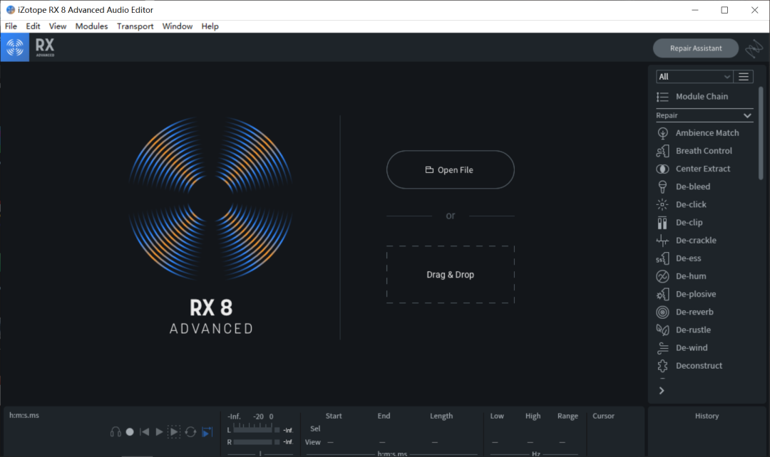Screen dimensions: 770x457
Task: Click the Repair Assistant button
Action: tap(696, 48)
